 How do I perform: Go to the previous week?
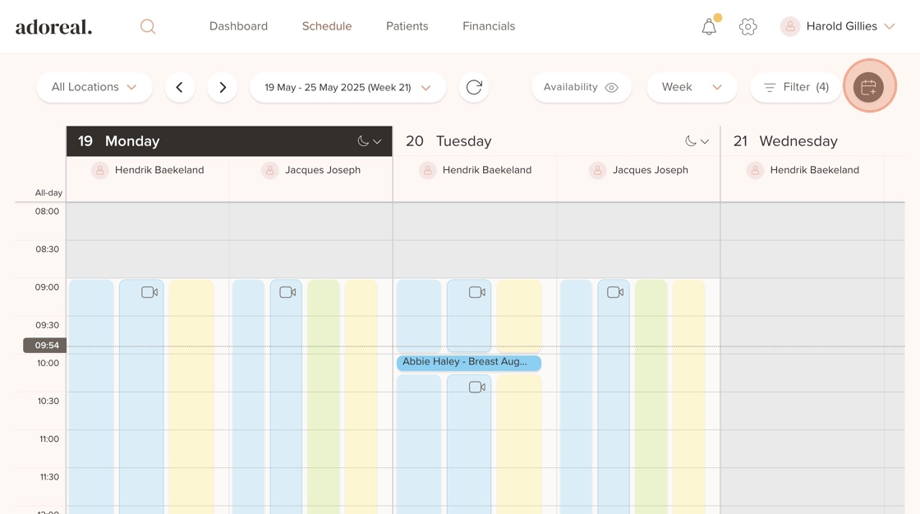coord(180,87)
